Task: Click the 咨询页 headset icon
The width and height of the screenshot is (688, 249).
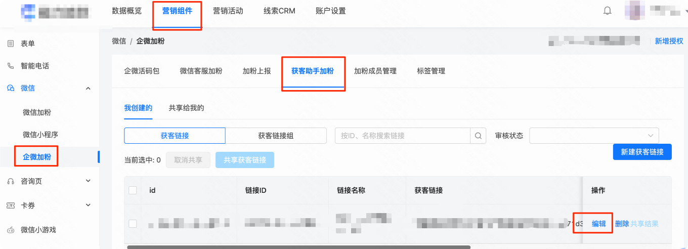Action: [x=11, y=181]
